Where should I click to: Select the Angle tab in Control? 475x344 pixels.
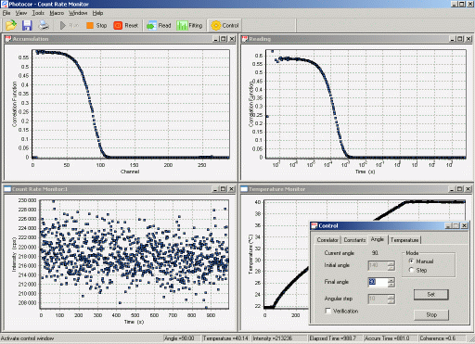[378, 239]
